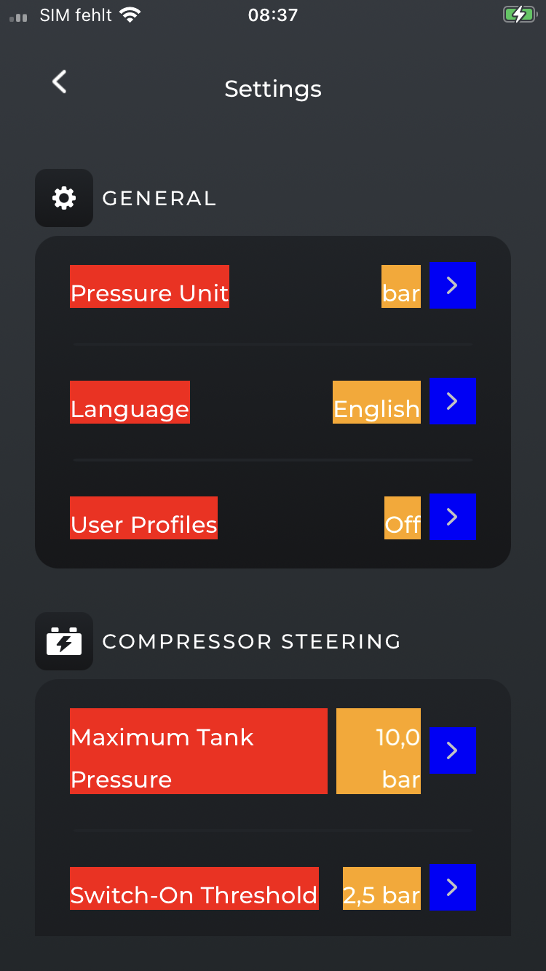The image size is (546, 971).
Task: Change Pressure Unit from bar
Action: (400, 293)
